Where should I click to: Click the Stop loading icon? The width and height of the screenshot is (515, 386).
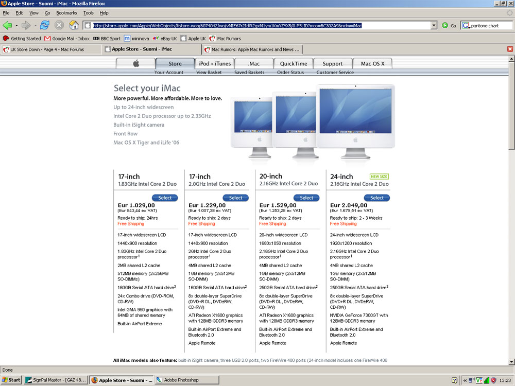pyautogui.click(x=59, y=25)
